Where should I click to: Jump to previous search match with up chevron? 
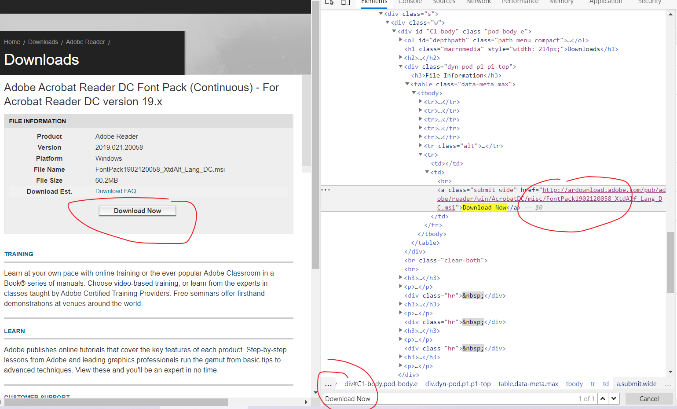click(x=603, y=398)
